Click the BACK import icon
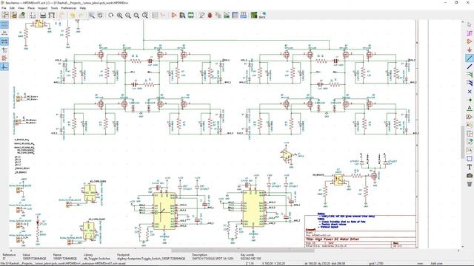Viewport: 474px width, 266px height. coord(262,15)
